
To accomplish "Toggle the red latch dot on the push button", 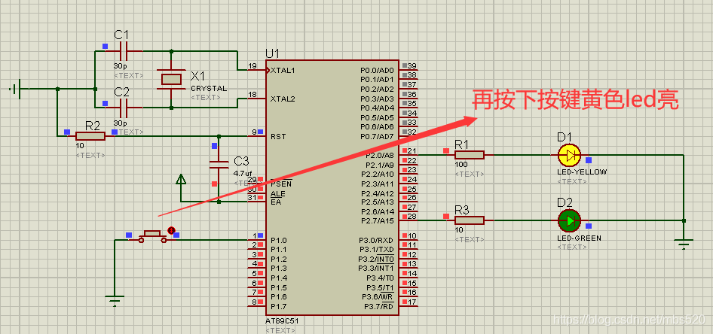I will (x=171, y=230).
